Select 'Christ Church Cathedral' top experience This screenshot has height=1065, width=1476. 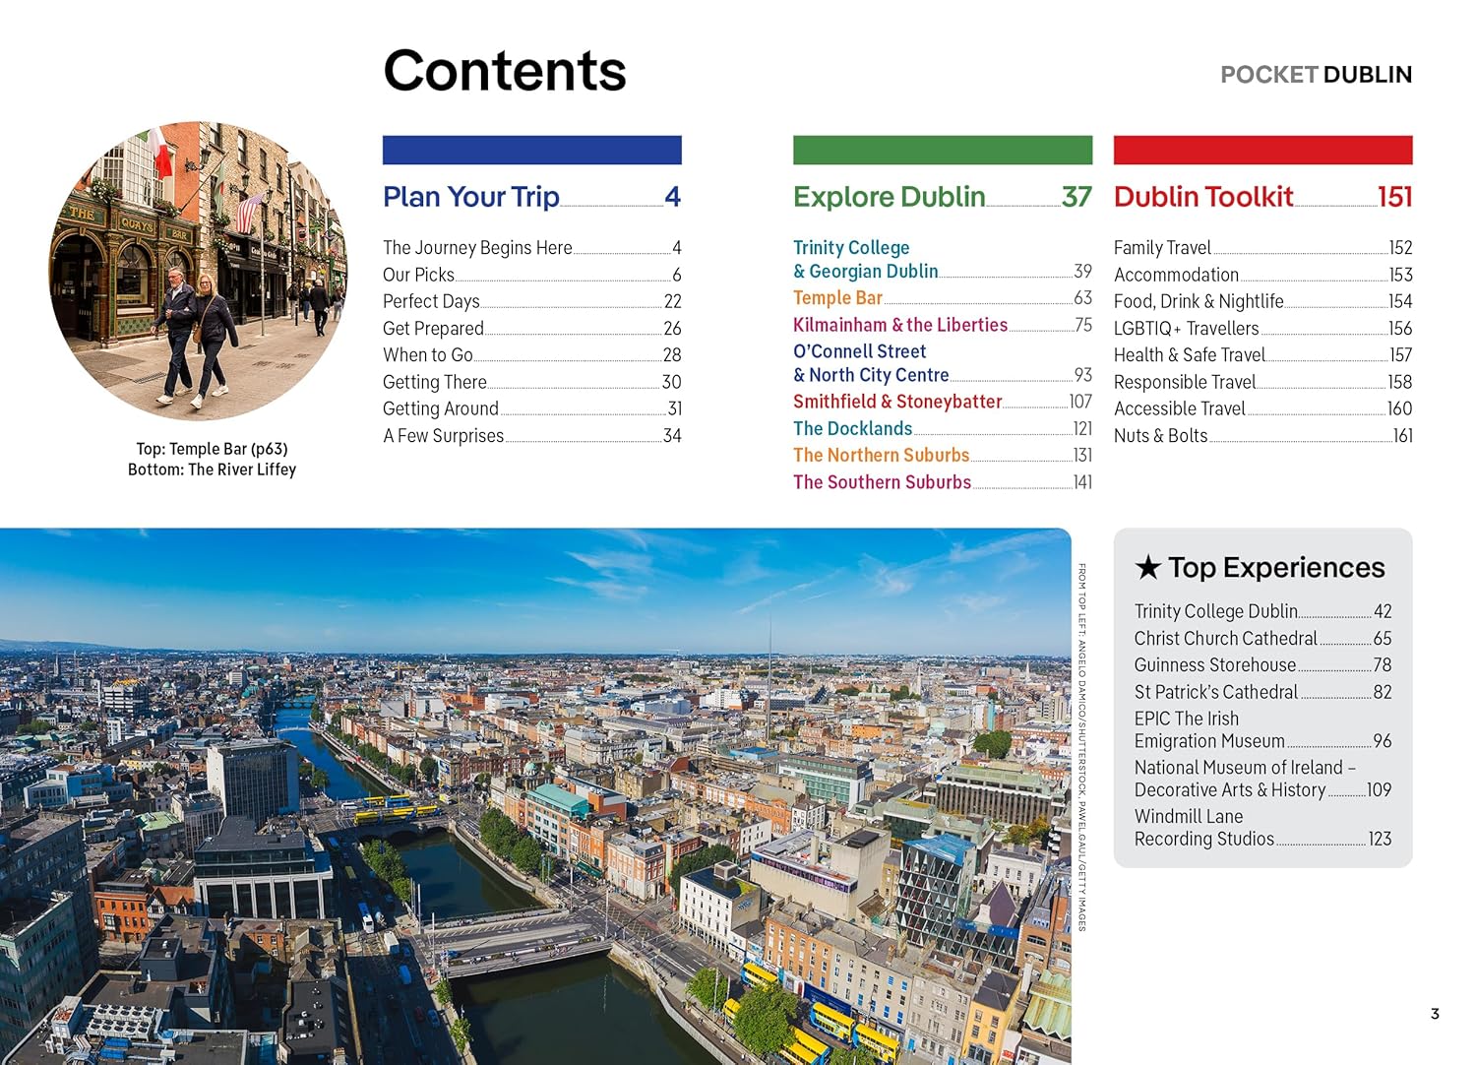point(1262,638)
